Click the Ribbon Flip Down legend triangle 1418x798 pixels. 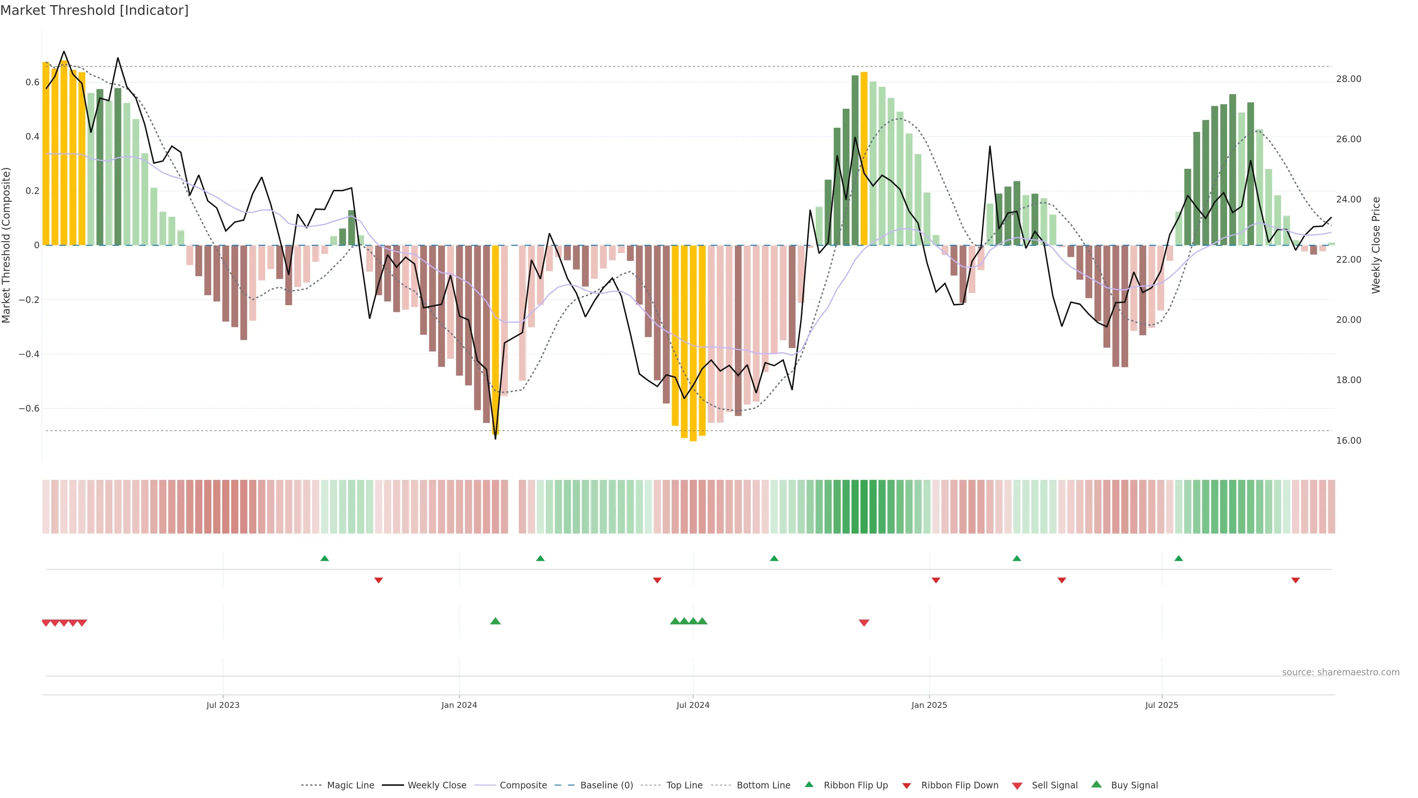pos(906,785)
